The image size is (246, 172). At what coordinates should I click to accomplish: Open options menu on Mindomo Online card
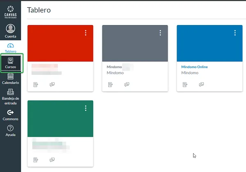tap(235, 33)
